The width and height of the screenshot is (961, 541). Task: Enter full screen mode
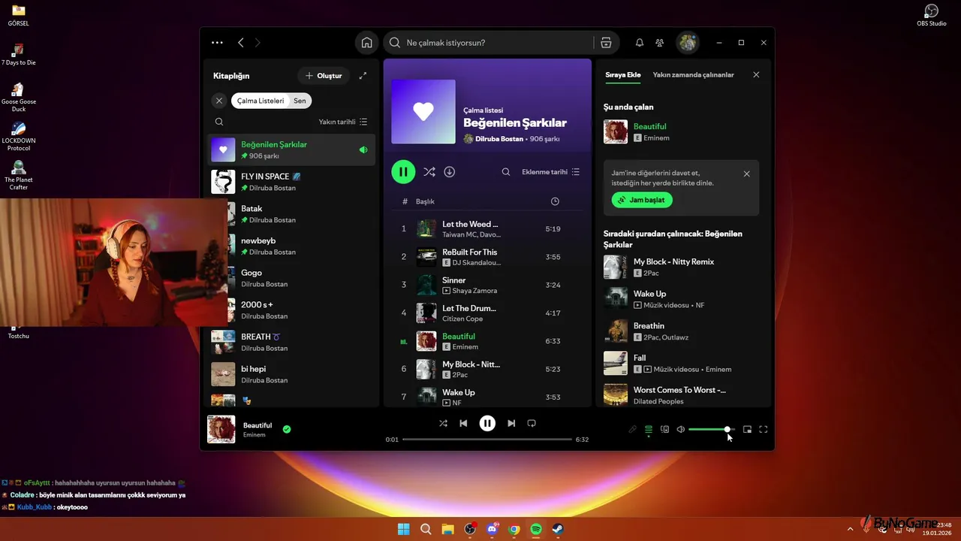764,429
